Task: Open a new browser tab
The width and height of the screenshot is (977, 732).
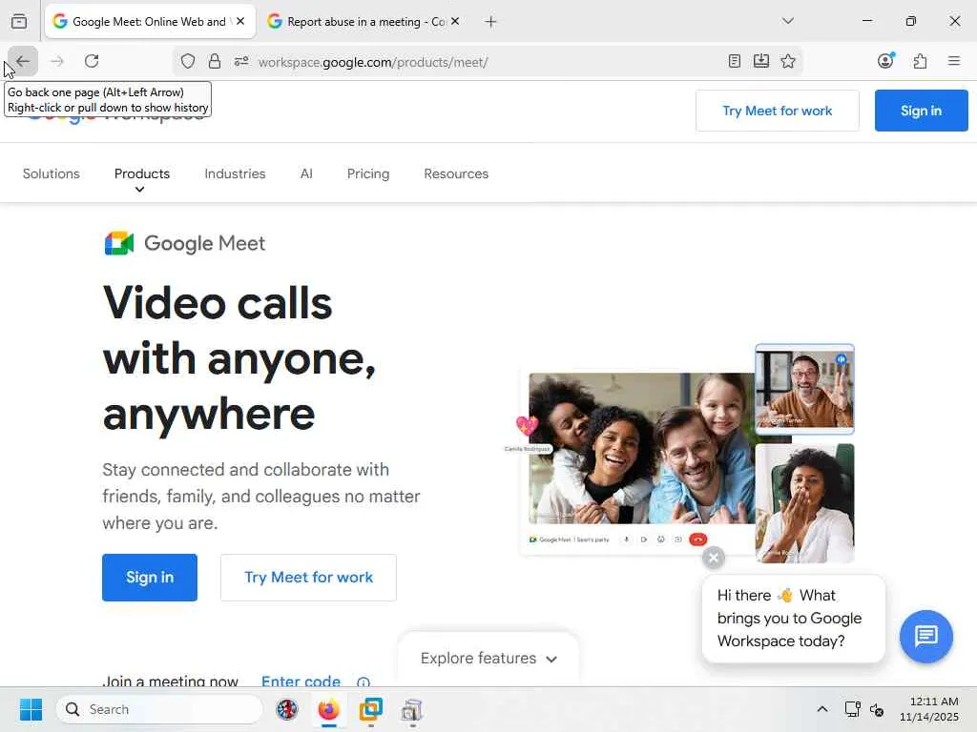Action: click(491, 22)
